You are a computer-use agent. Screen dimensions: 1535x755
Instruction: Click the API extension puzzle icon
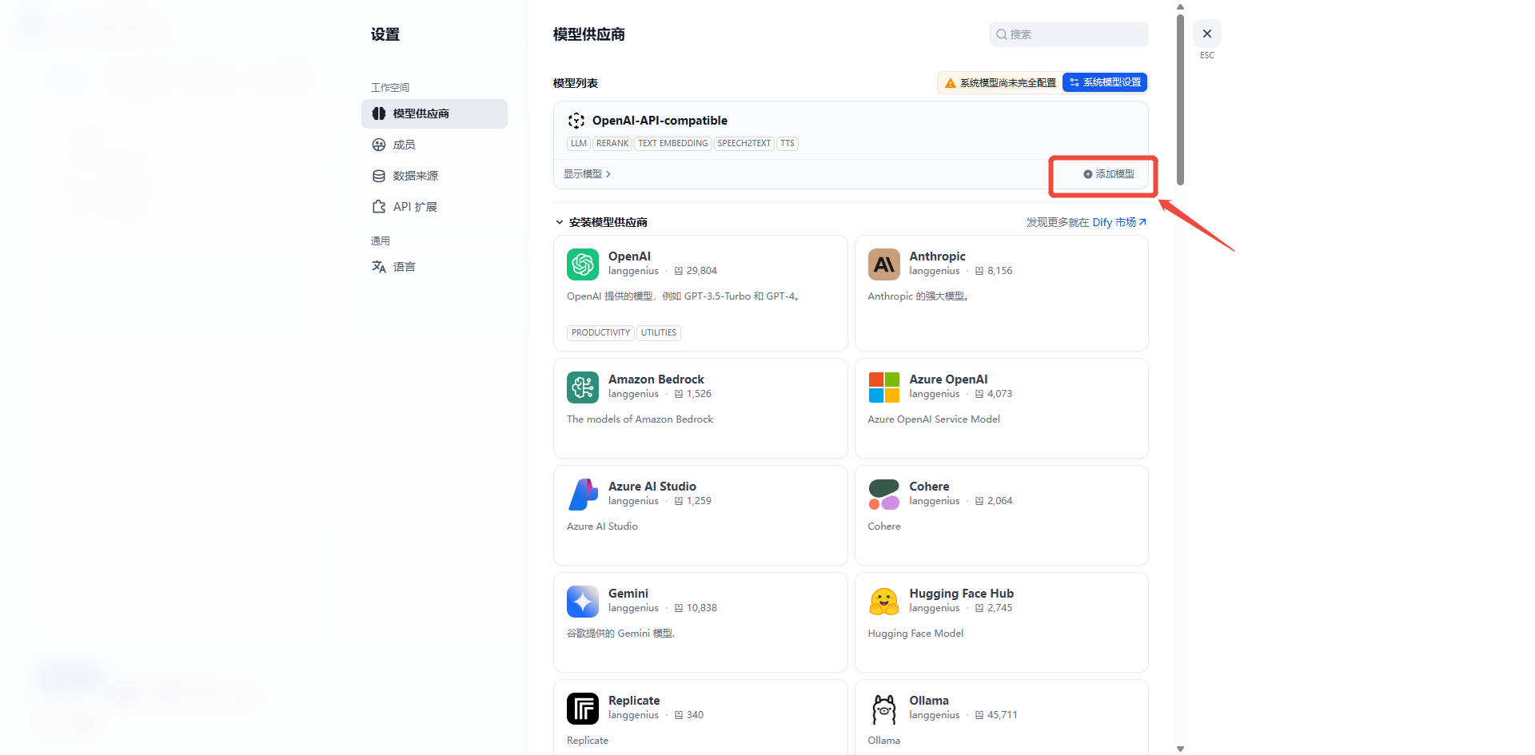(379, 207)
